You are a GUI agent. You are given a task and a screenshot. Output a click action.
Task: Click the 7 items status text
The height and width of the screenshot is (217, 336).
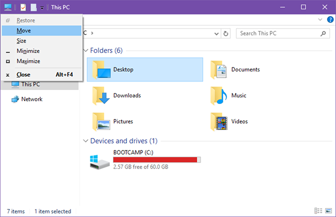[16, 211]
